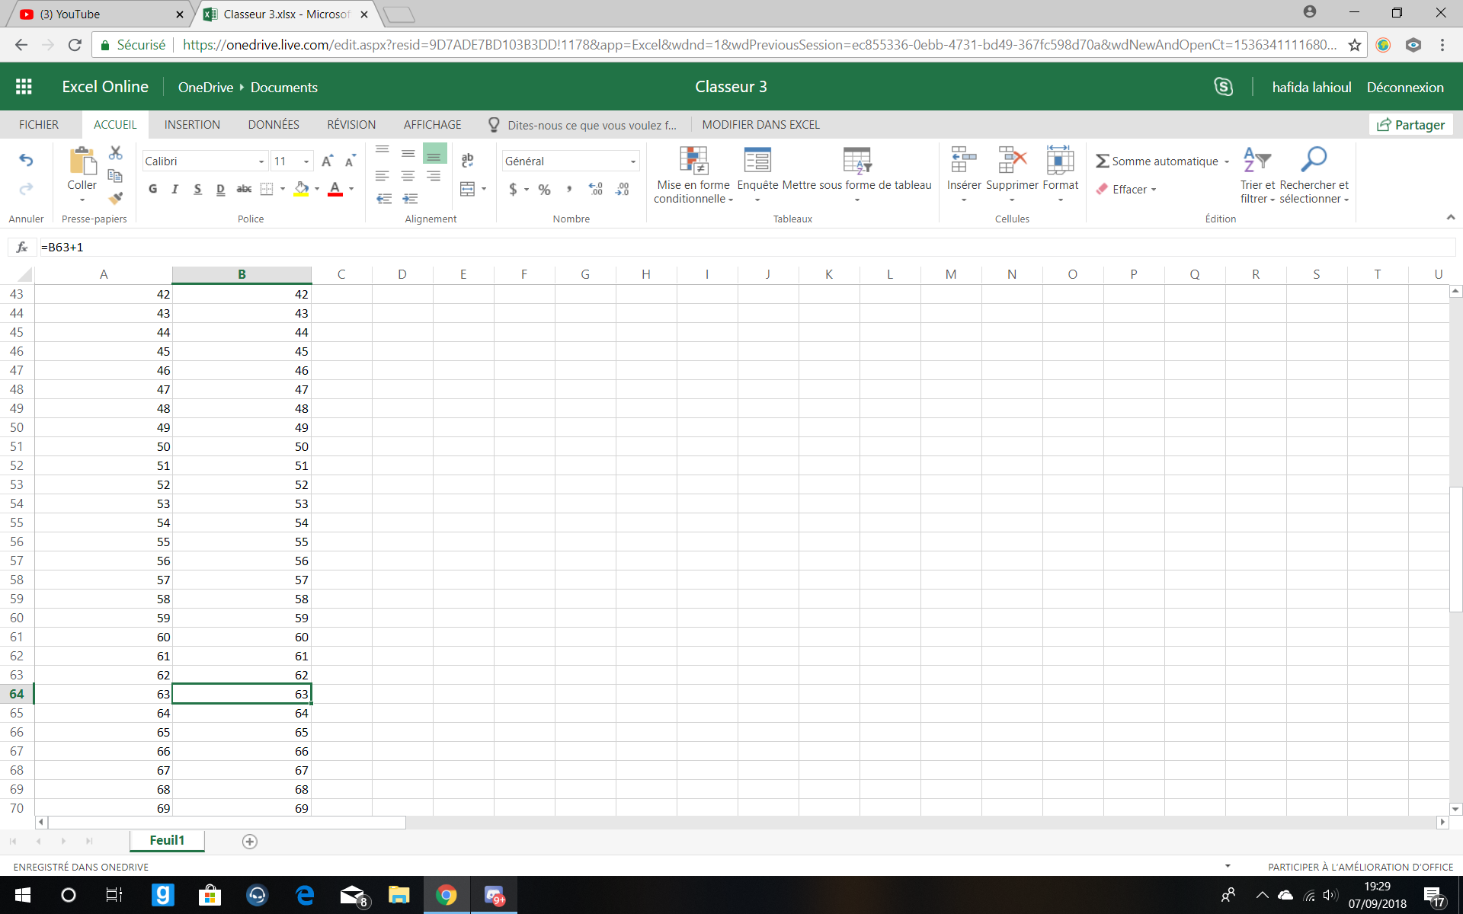This screenshot has height=914, width=1463.
Task: Click the increase font size icon
Action: tap(327, 161)
